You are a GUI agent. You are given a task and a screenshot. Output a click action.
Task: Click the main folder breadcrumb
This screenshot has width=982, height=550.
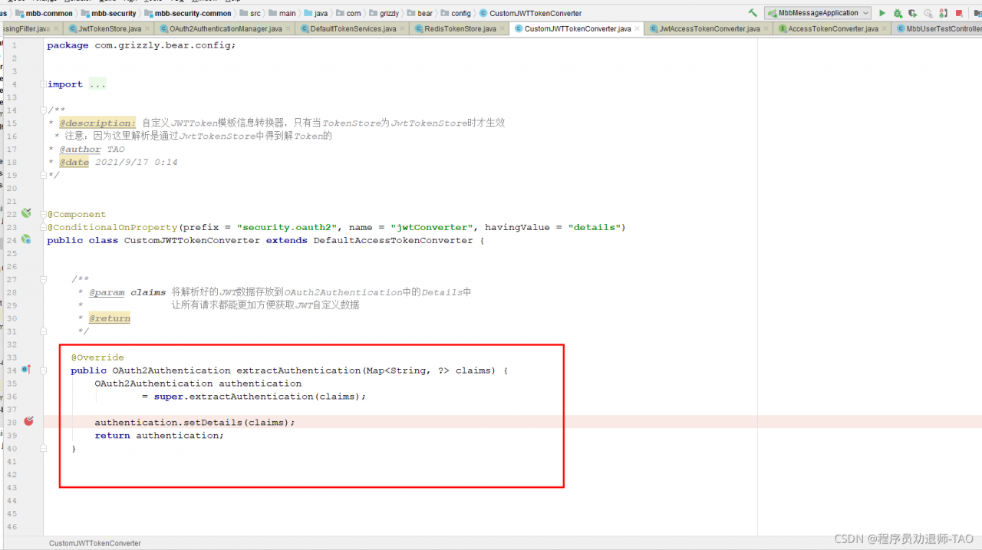pyautogui.click(x=282, y=13)
